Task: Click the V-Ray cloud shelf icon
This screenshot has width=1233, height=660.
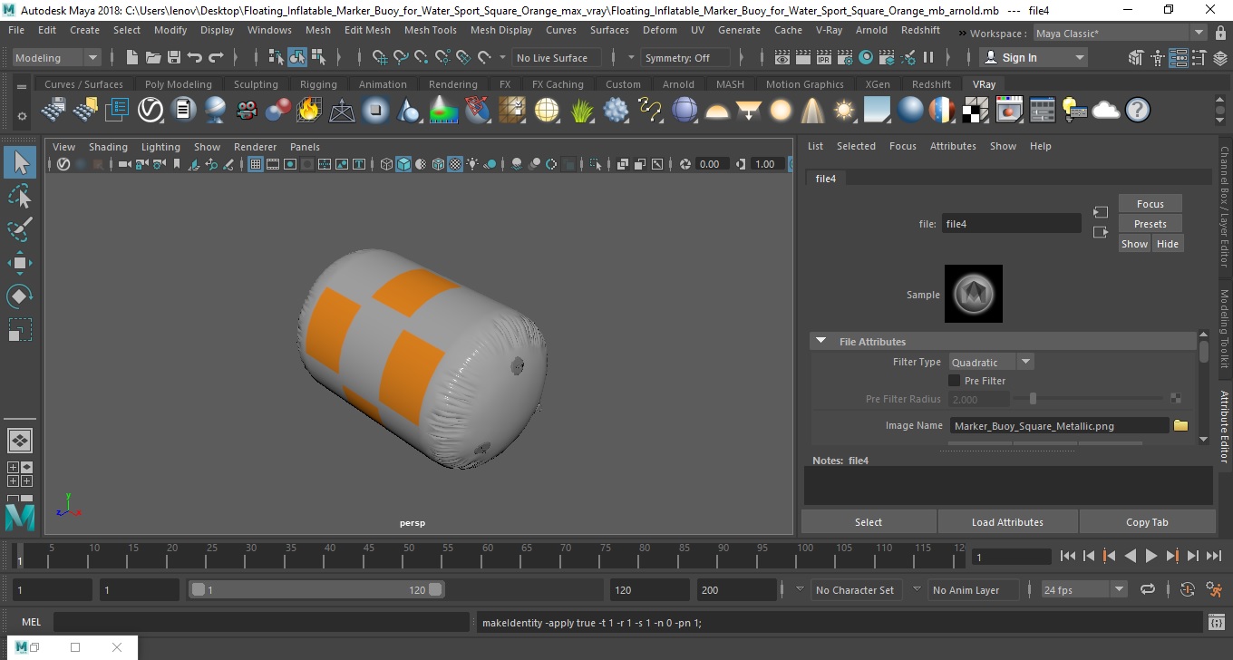Action: click(1106, 111)
